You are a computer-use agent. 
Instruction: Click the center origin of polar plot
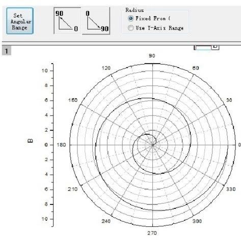[x=152, y=145]
